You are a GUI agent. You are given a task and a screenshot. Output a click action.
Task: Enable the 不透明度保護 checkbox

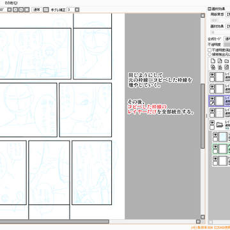210,50
